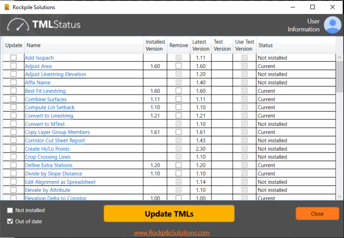The height and width of the screenshot is (238, 344).
Task: Click the TMLStatus gauge logo
Action: tap(18, 24)
